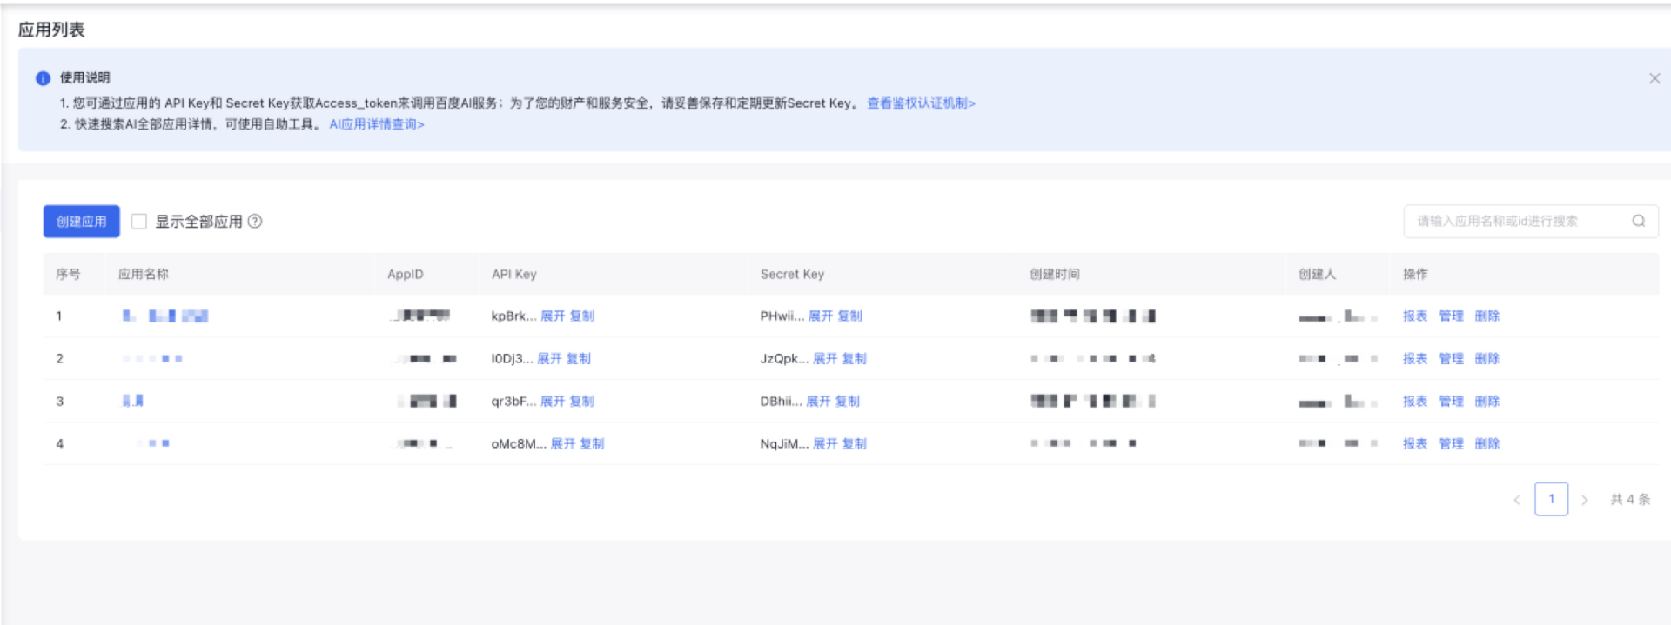Click the 创建应用 button
The width and height of the screenshot is (1671, 625).
point(82,222)
